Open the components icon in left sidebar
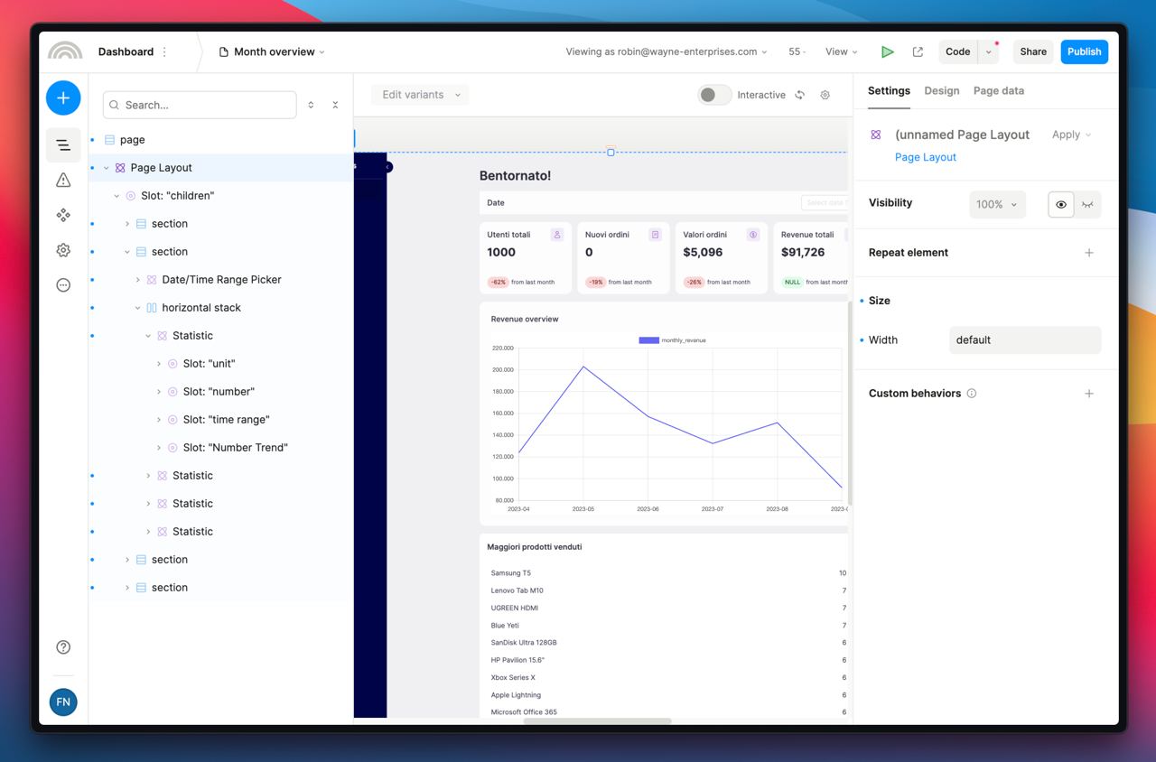The image size is (1156, 762). coord(63,215)
